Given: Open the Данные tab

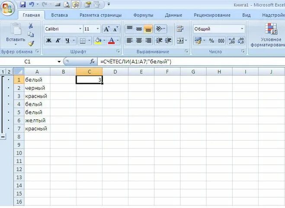Looking at the screenshot, I should [x=173, y=15].
